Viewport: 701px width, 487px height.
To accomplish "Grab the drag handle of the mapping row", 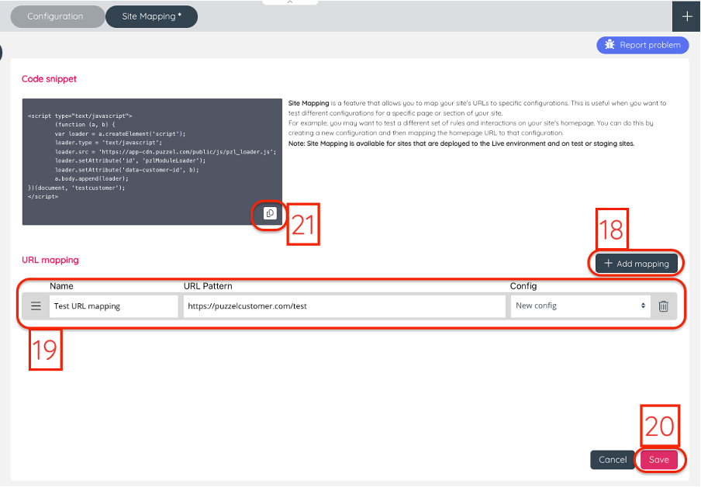I will point(36,306).
